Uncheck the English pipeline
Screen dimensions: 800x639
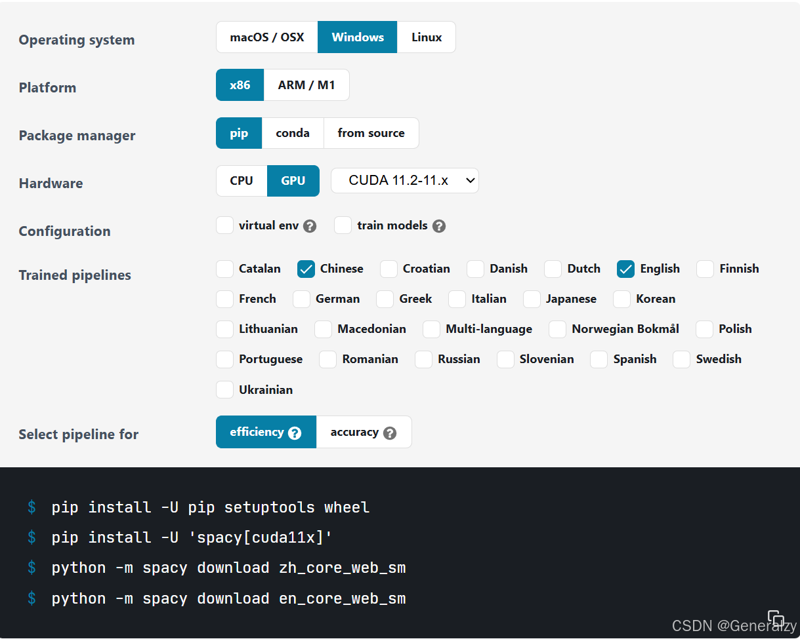tap(626, 269)
